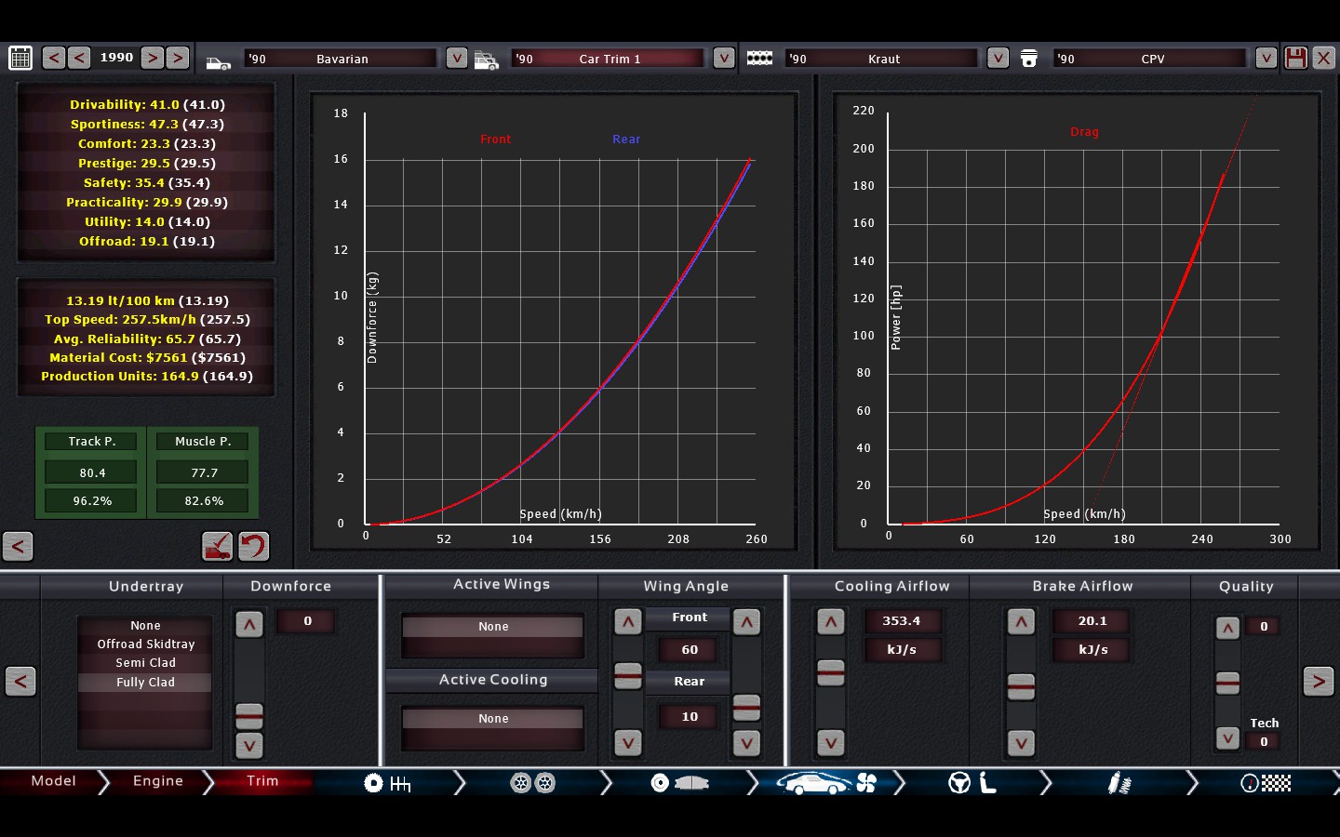Lower Quality with the down arrow
Viewport: 1340px width, 837px height.
point(1227,738)
